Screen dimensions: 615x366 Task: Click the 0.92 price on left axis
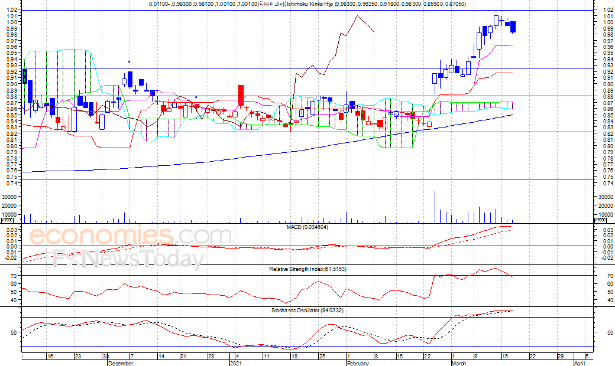point(11,71)
